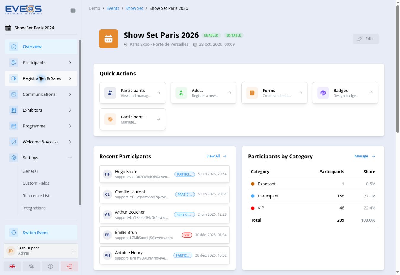Expand the Programme sidebar menu
Screen dimensions: 400x275
(x=41, y=126)
